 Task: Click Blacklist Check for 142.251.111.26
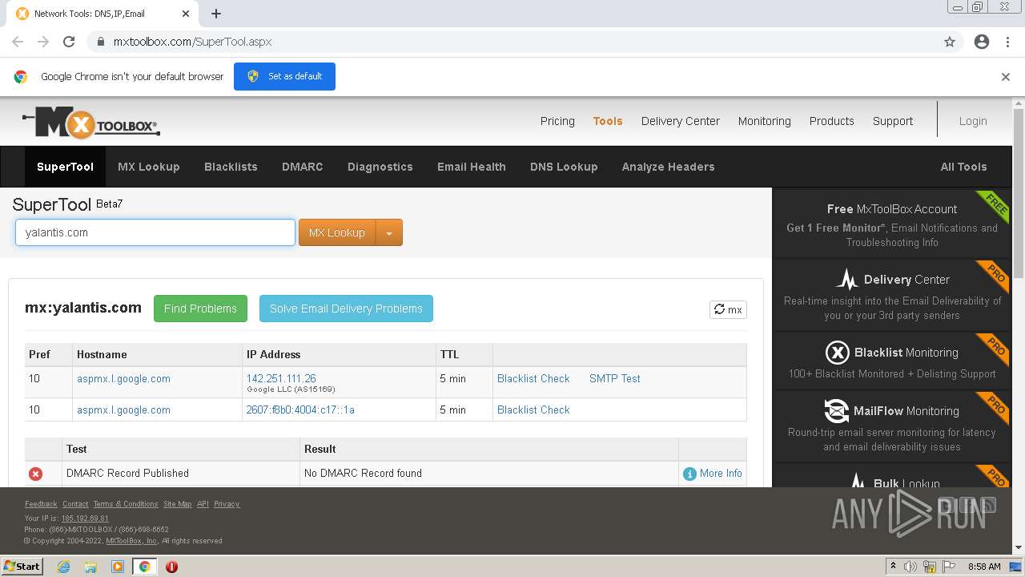coord(533,379)
